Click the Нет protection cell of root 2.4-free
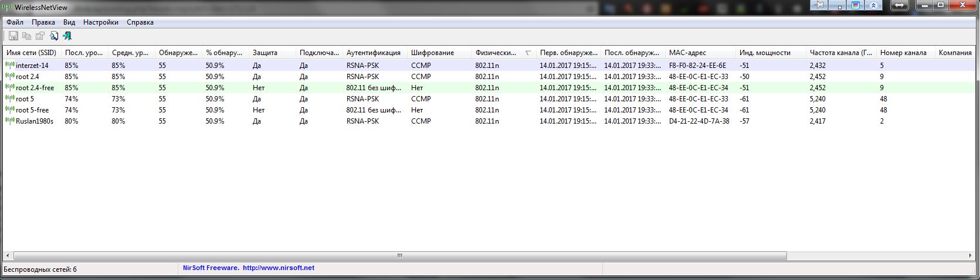This screenshot has width=980, height=280. click(258, 87)
